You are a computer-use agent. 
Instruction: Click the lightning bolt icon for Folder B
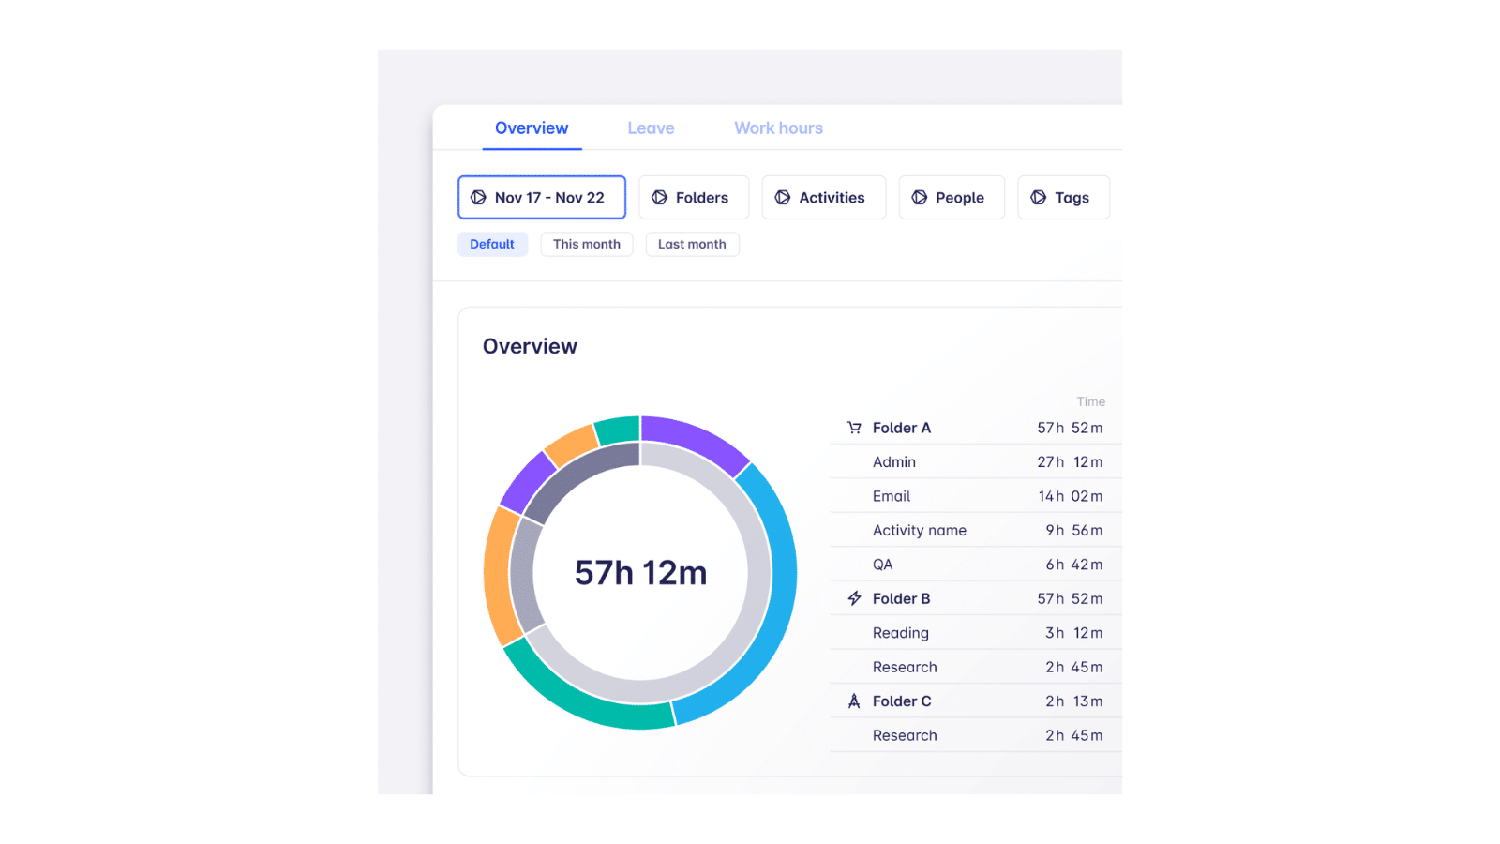point(854,598)
